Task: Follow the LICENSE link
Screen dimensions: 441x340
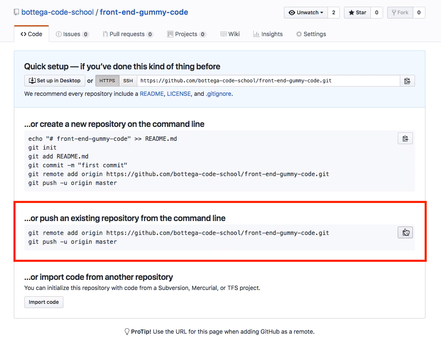Action: (x=179, y=94)
